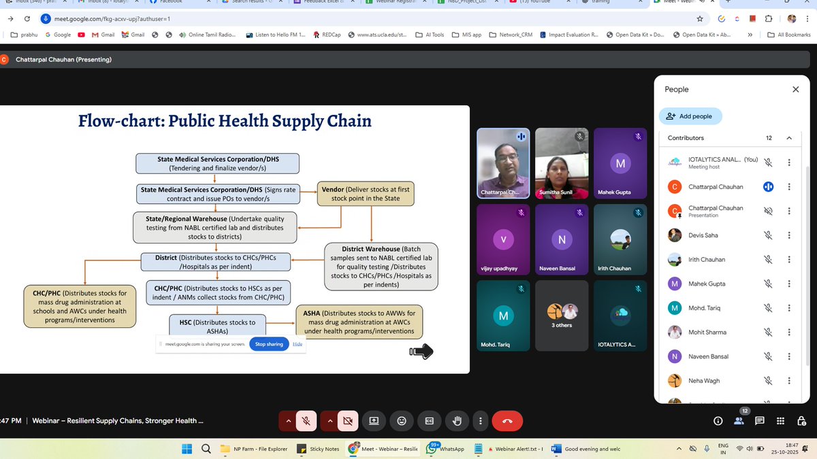The width and height of the screenshot is (817, 459).
Task: Click Stop sharing button
Action: [269, 344]
